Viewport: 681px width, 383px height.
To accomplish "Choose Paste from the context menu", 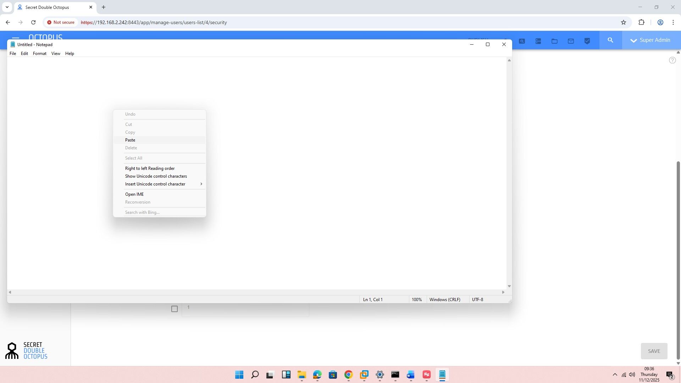I will [130, 140].
